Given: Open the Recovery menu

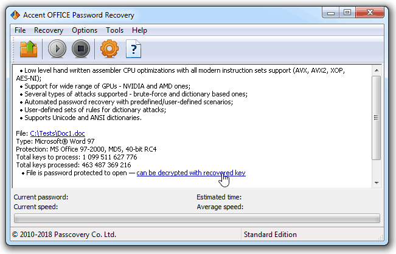Looking at the screenshot, I should (x=49, y=30).
